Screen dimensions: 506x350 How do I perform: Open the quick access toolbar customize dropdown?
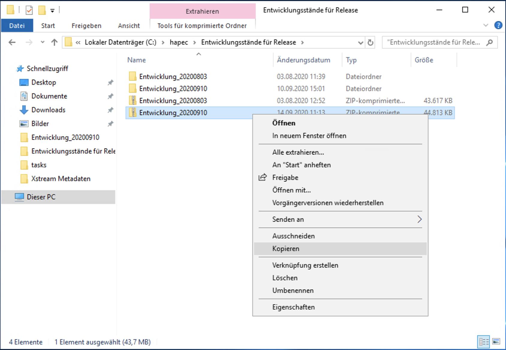point(52,11)
